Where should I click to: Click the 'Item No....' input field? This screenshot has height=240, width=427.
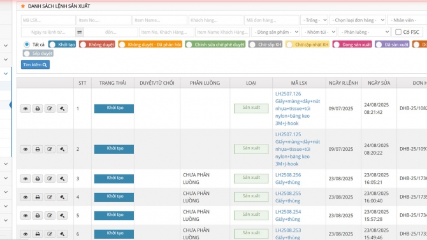pyautogui.click(x=104, y=20)
